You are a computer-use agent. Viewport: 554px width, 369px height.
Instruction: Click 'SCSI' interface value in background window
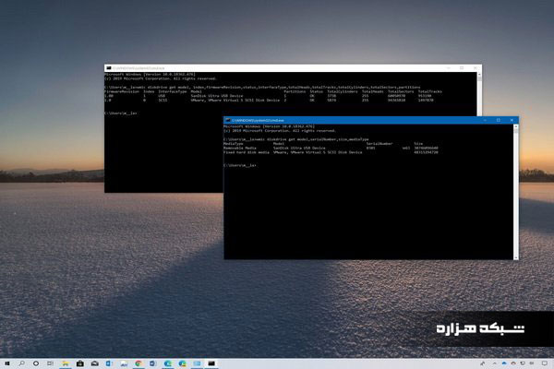[x=163, y=100]
